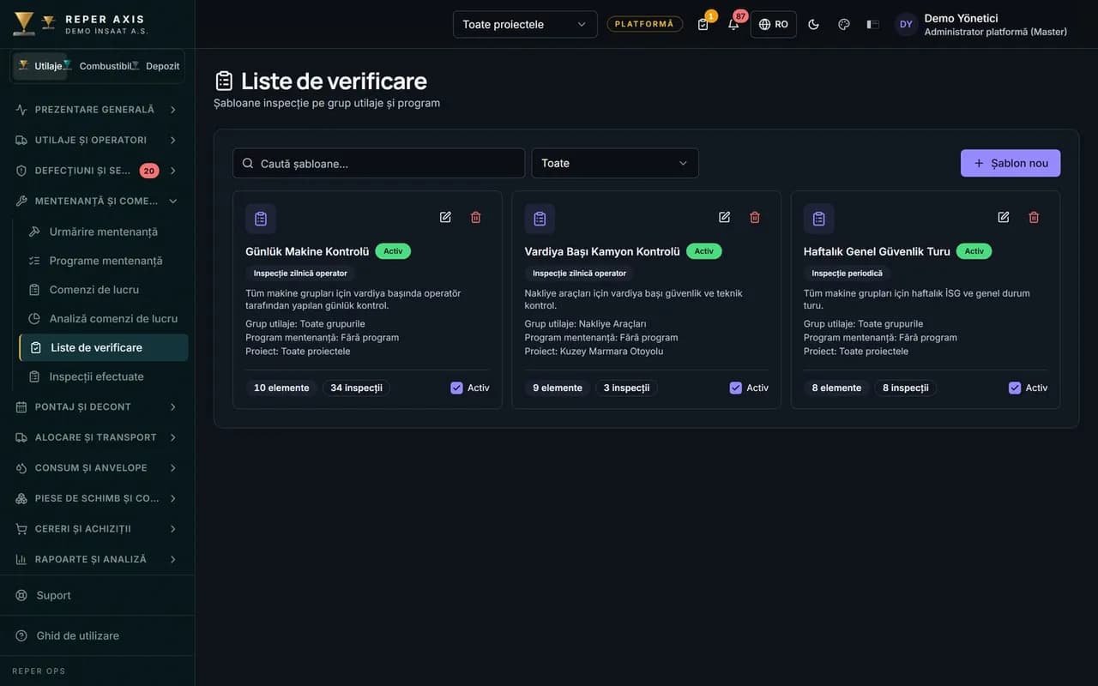
Task: Focus the Caută șabloane search field
Action: click(378, 163)
